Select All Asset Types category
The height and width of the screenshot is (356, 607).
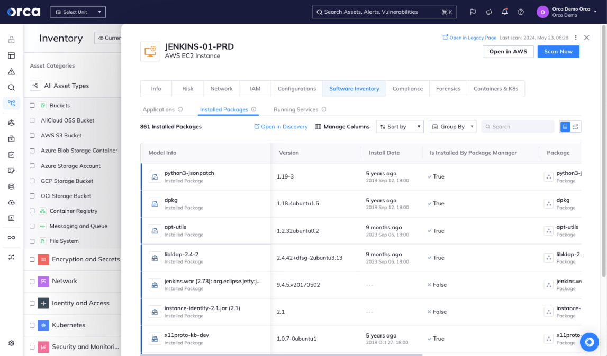point(66,86)
